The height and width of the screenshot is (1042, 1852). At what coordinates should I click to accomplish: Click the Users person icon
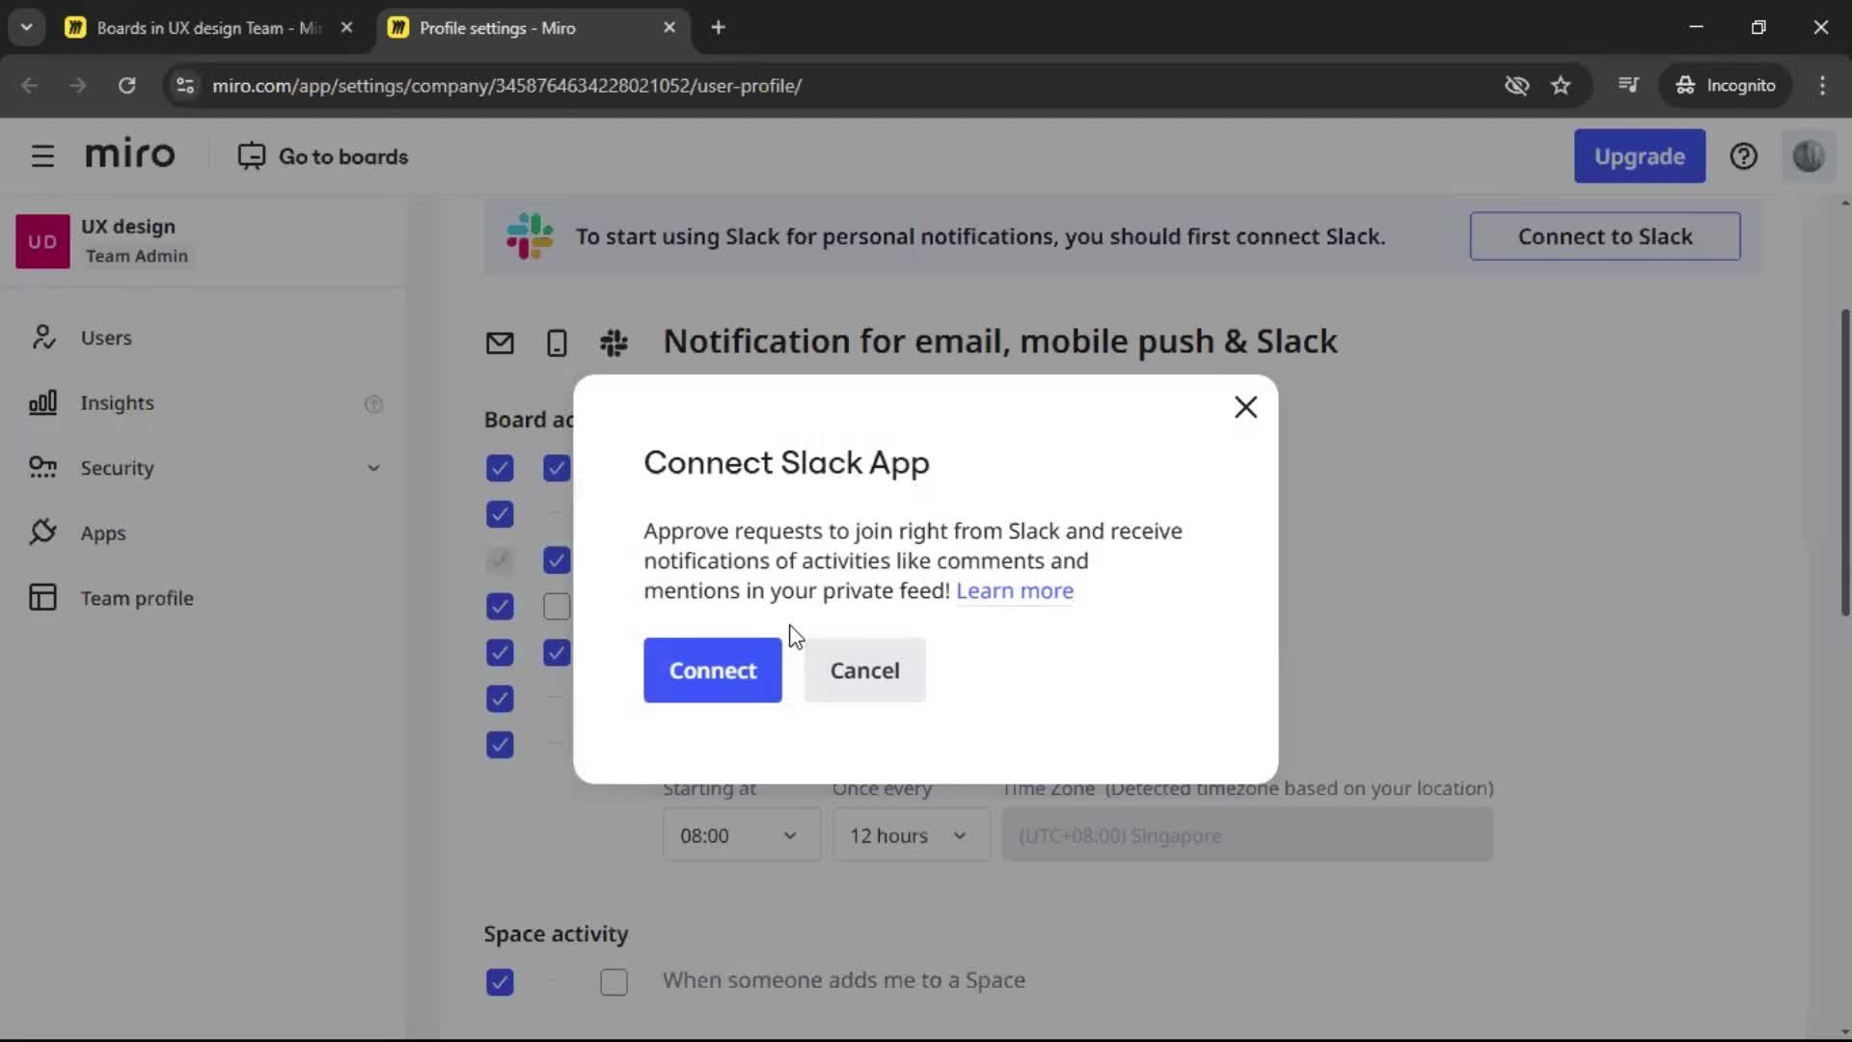42,338
